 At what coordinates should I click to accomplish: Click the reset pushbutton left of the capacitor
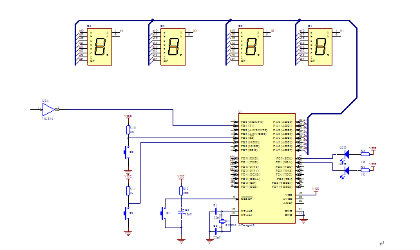[163, 213]
